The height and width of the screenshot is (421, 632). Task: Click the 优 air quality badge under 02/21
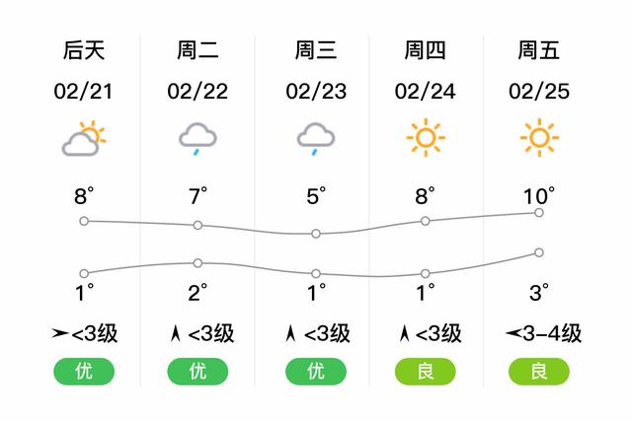84,371
